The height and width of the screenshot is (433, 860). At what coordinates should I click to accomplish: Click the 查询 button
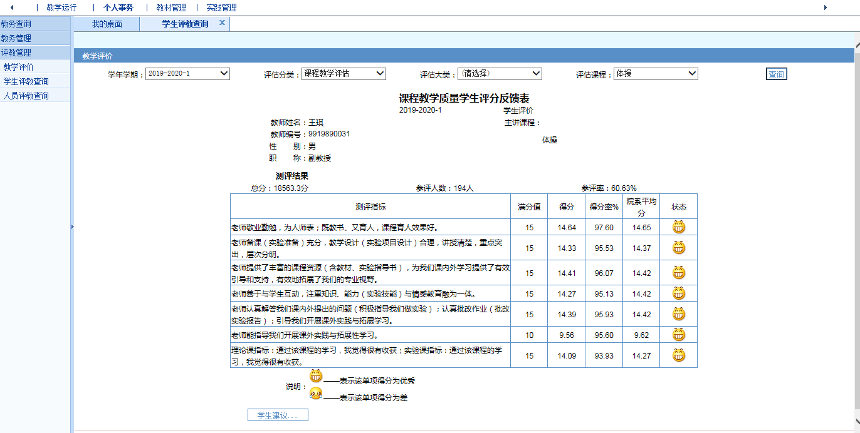(x=776, y=74)
